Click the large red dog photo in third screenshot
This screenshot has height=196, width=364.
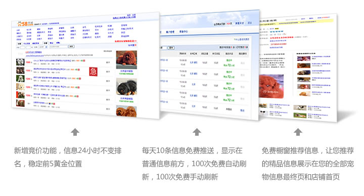coord(271,86)
